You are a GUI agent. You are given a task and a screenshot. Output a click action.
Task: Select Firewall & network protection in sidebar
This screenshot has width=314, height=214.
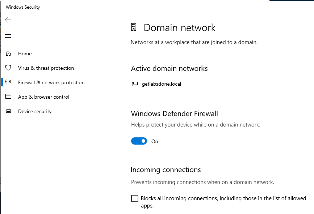51,82
